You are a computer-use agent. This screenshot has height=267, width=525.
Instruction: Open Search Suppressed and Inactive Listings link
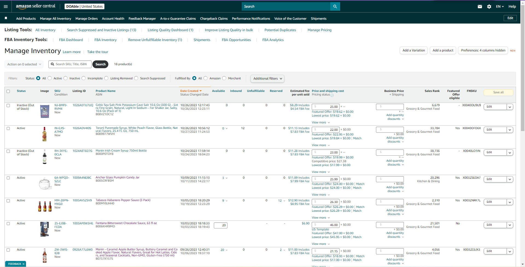(x=101, y=30)
